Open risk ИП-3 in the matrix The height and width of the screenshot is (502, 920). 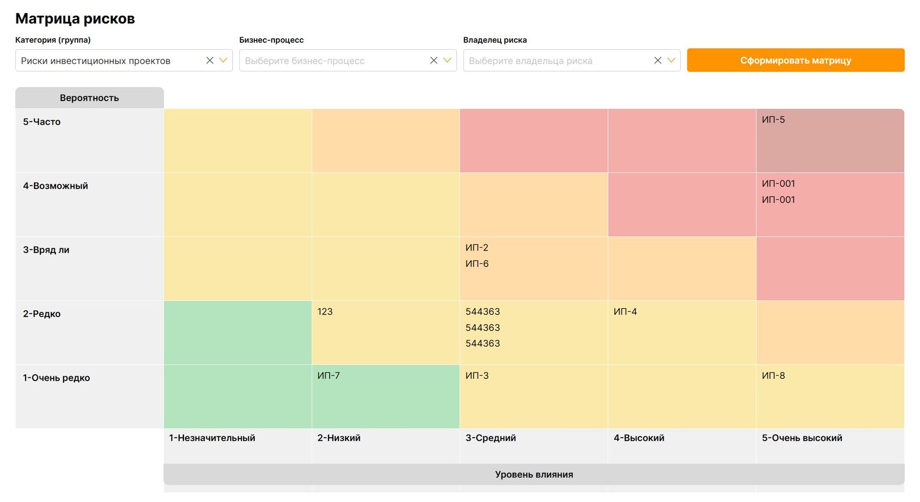[477, 376]
